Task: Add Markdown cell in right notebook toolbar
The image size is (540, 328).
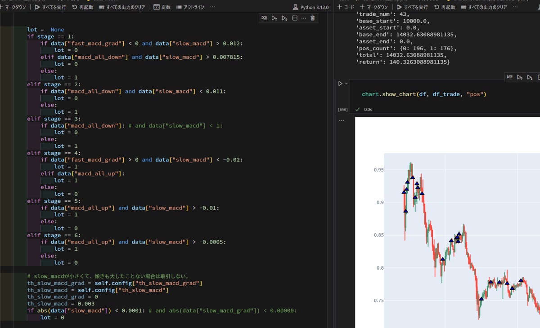Action: [374, 7]
